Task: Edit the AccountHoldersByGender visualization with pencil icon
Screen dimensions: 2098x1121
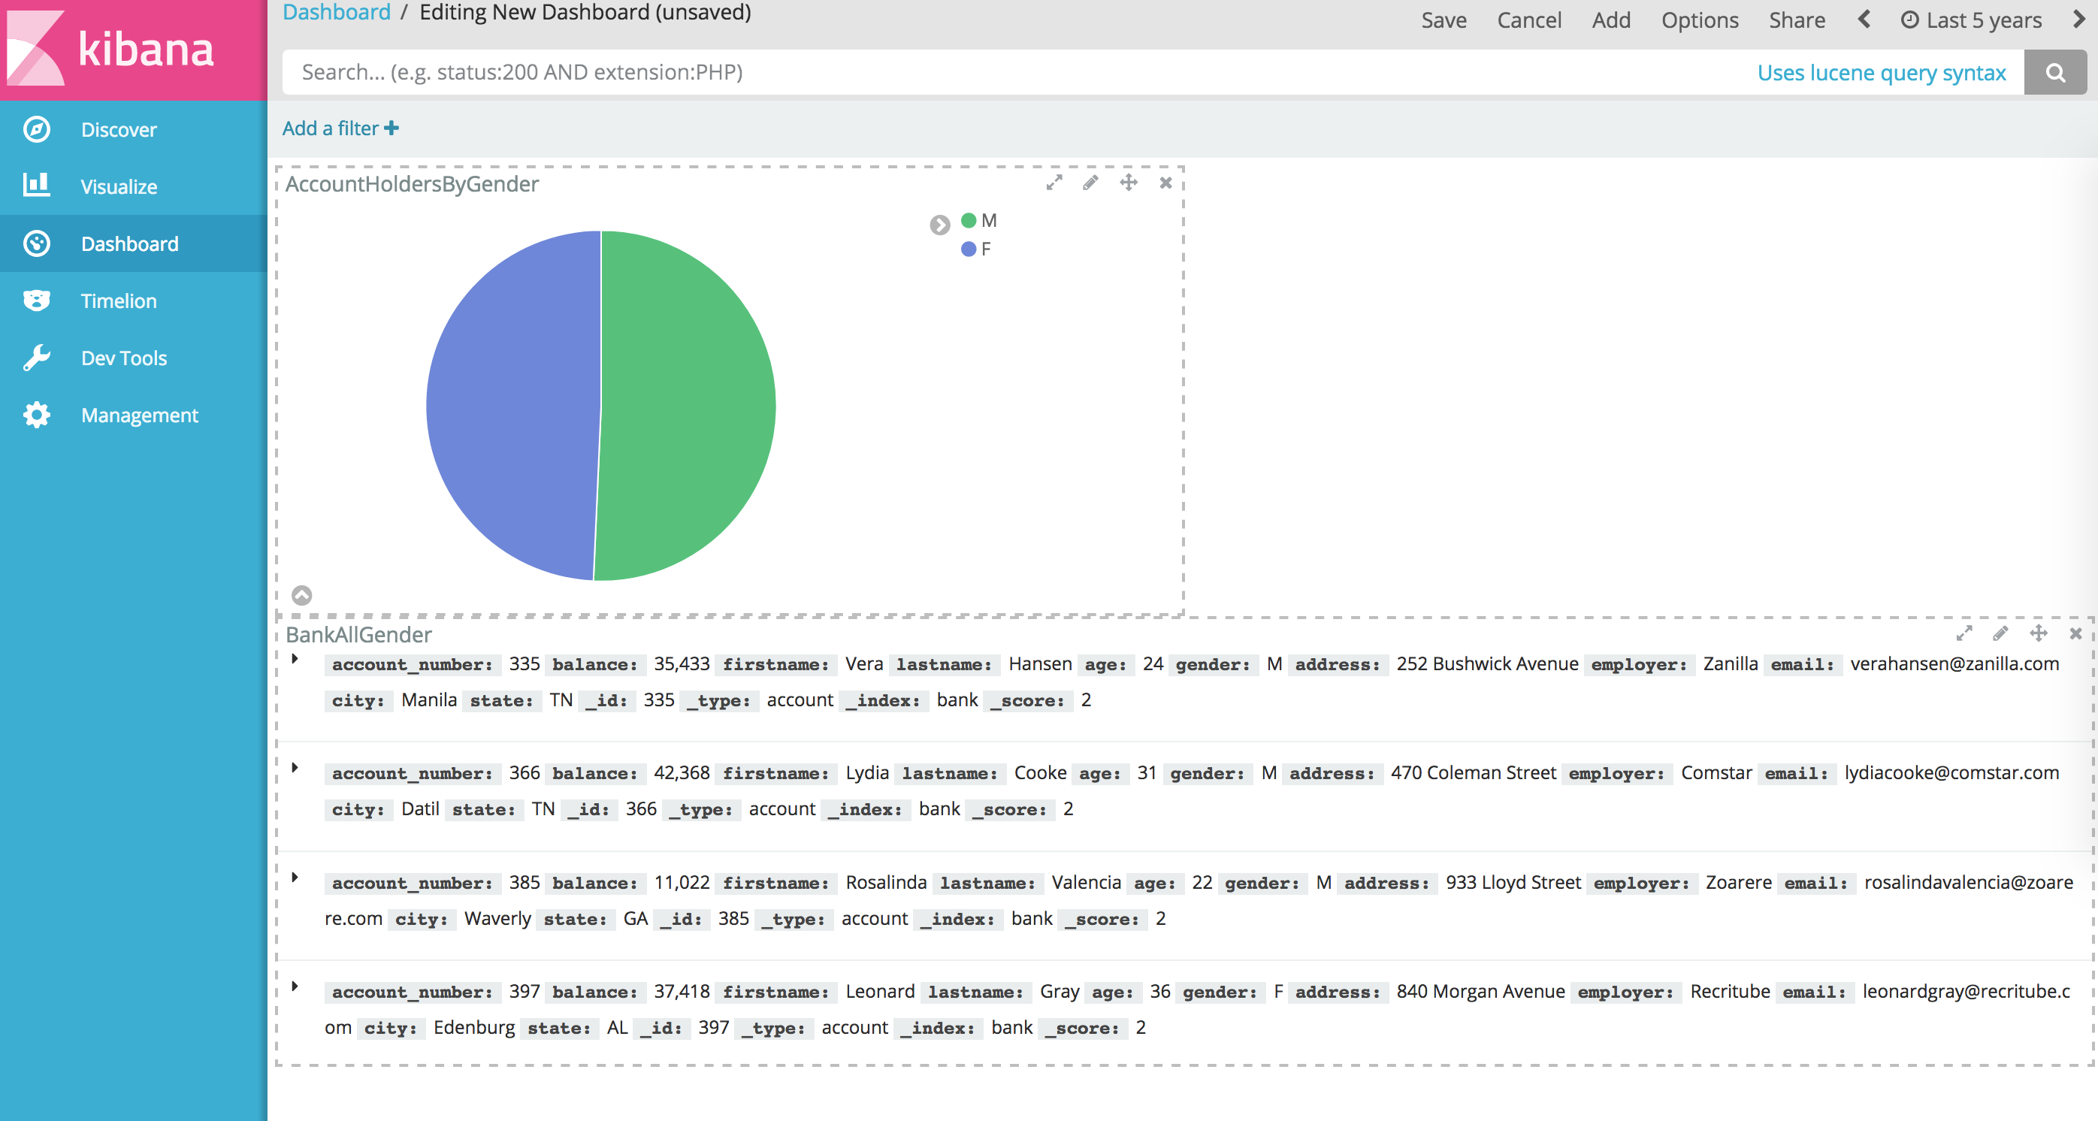Action: click(1090, 183)
